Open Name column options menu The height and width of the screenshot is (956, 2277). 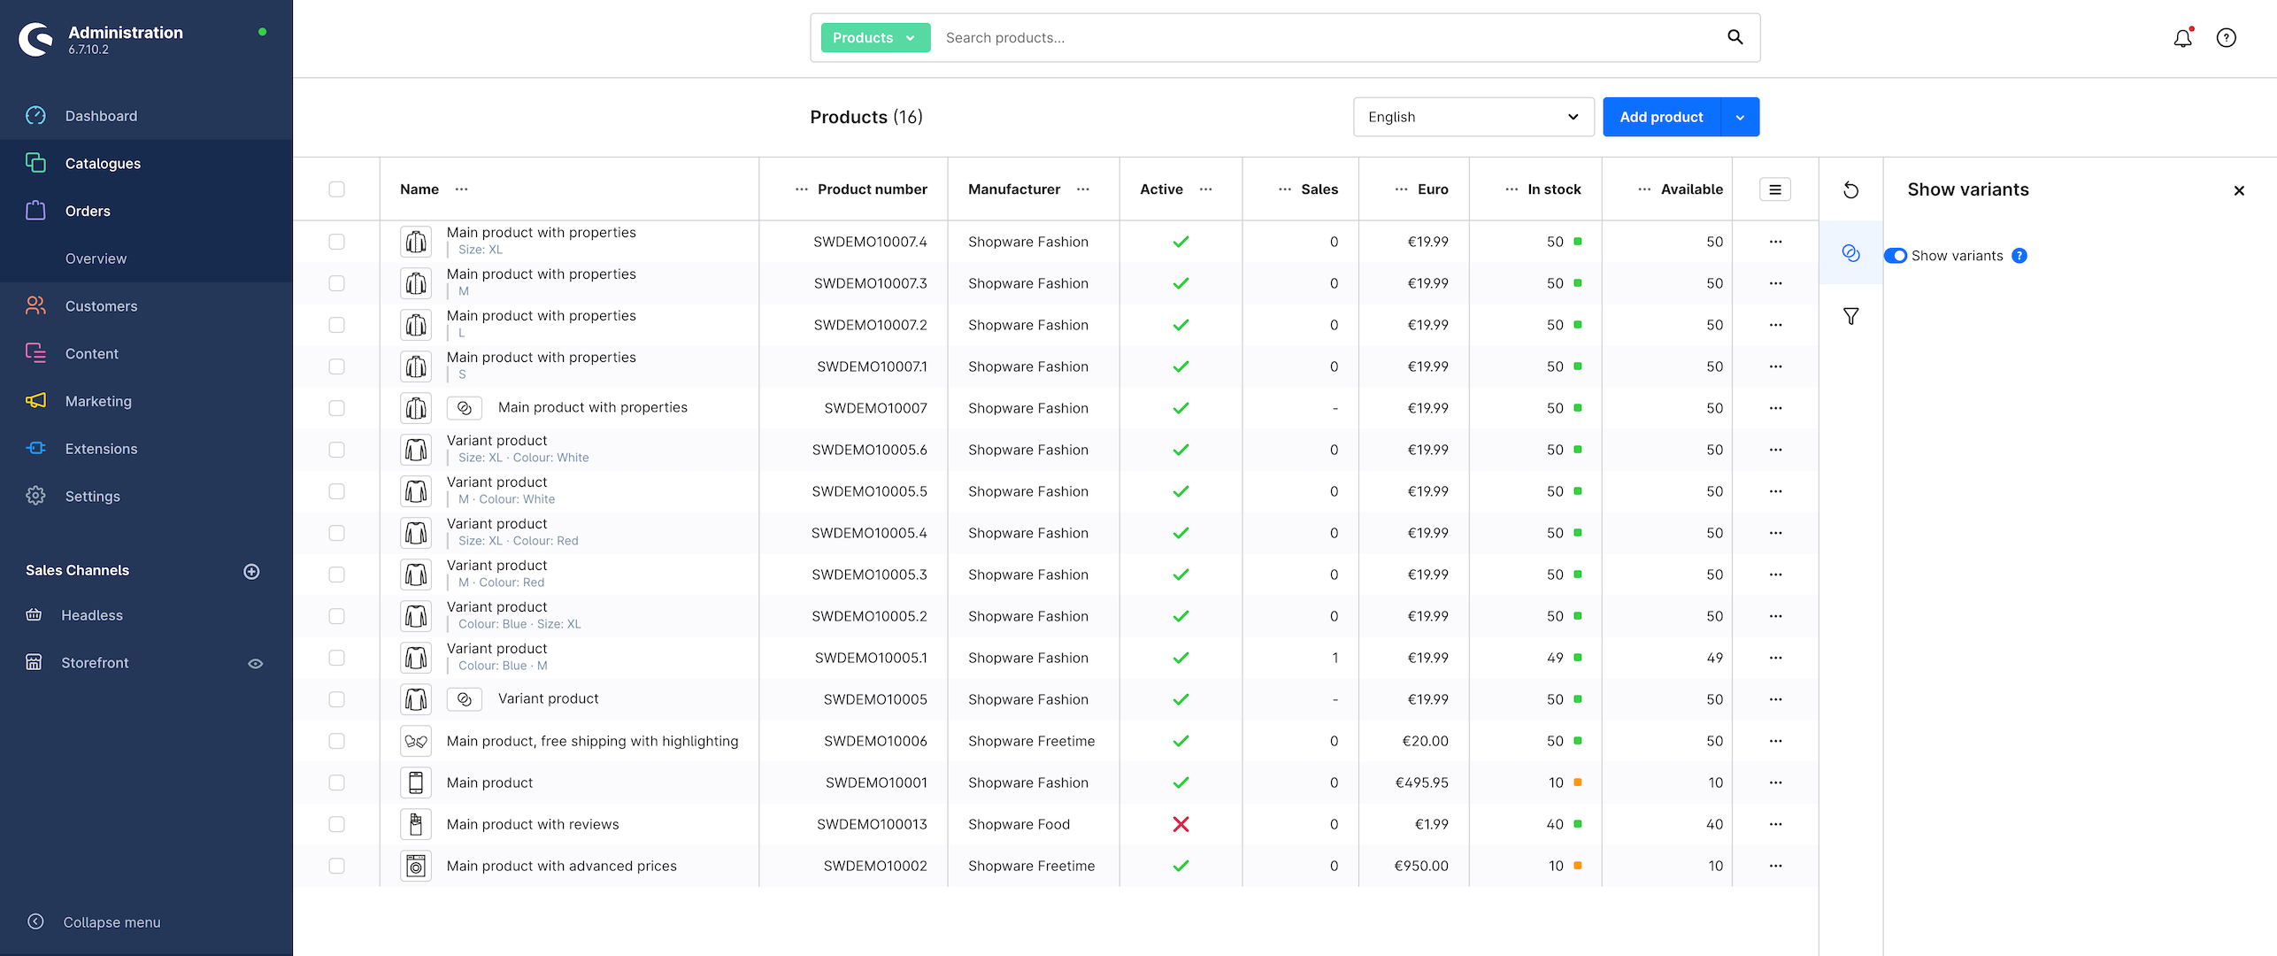[461, 189]
